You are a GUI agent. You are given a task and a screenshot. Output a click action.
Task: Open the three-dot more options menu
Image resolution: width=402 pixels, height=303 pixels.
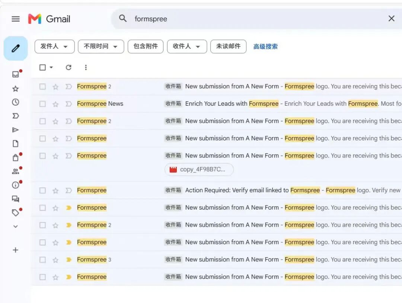point(86,67)
